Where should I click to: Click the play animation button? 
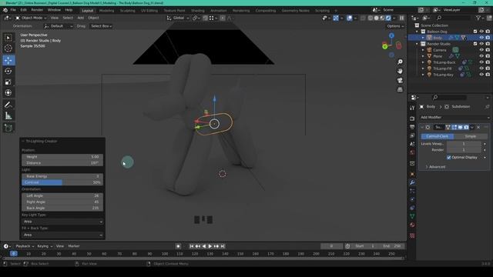210,246
